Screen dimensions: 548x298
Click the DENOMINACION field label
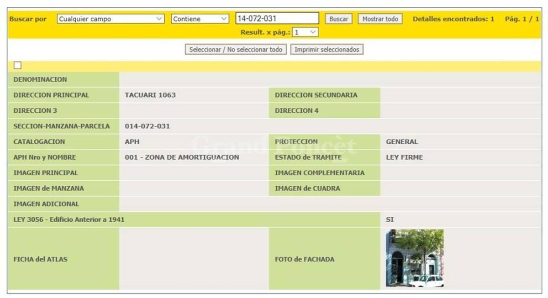pyautogui.click(x=40, y=79)
